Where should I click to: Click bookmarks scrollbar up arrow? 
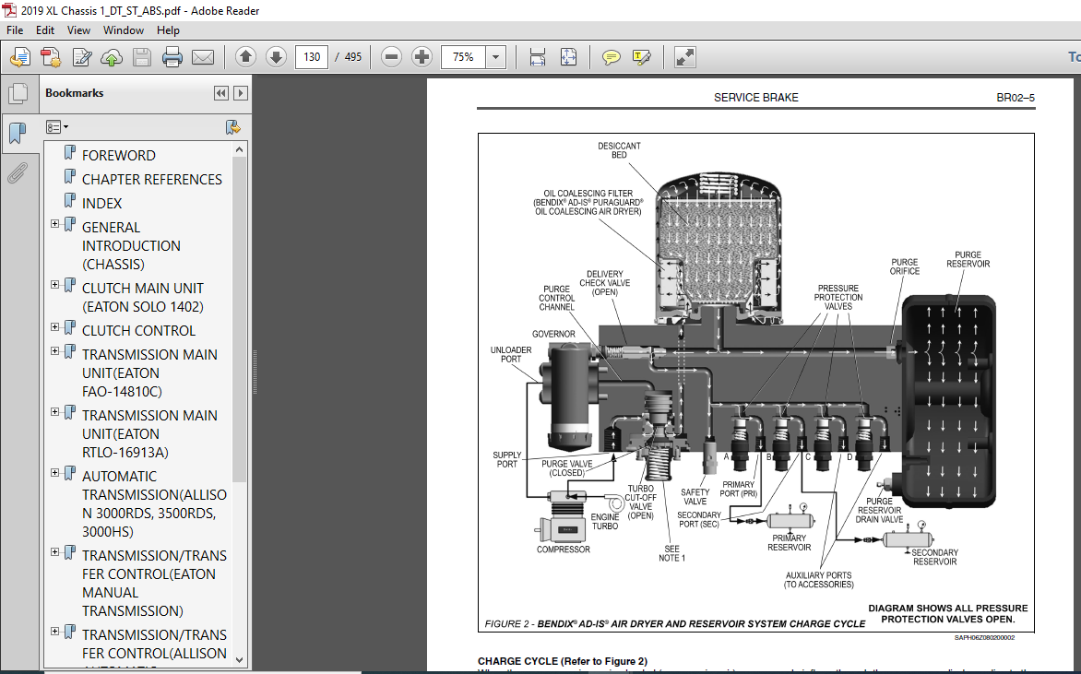[x=239, y=149]
